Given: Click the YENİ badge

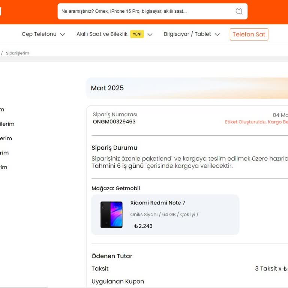Looking at the screenshot, I should (137, 34).
